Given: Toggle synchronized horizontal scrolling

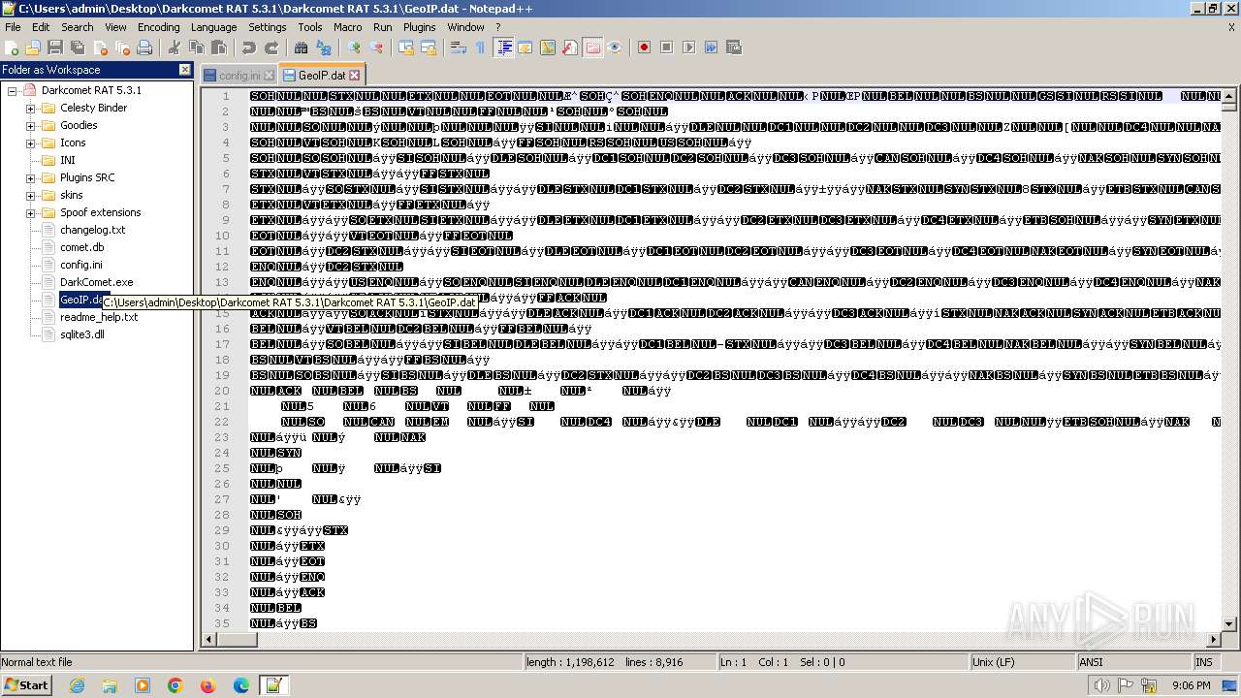Looking at the screenshot, I should (x=429, y=48).
